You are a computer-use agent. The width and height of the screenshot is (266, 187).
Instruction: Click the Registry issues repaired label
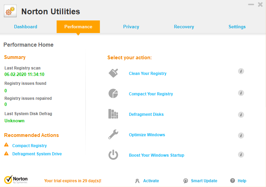click(x=28, y=98)
